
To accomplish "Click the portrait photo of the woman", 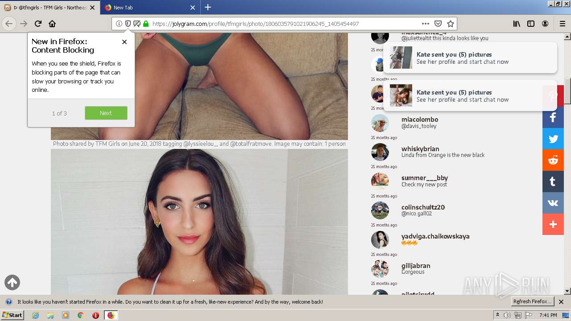I will click(x=199, y=222).
